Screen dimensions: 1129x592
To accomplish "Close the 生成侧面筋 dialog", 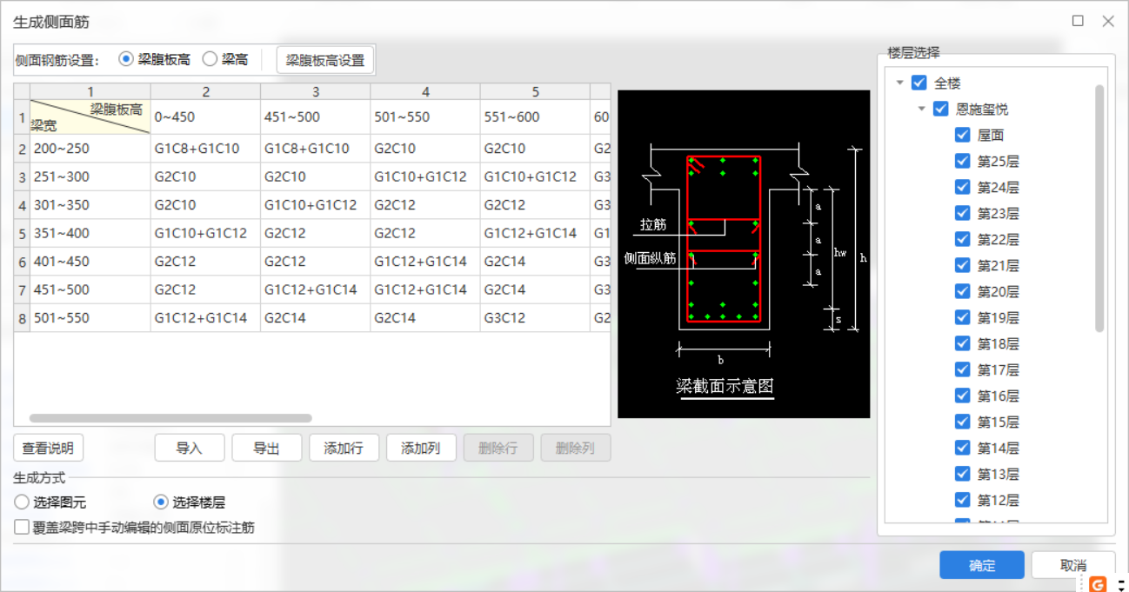I will click(1108, 21).
